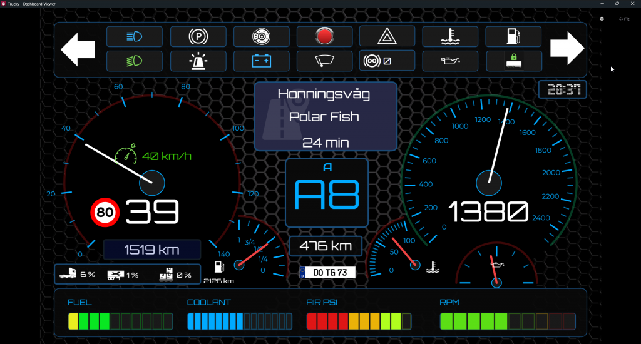Click the oil pressure warning icon

pyautogui.click(x=451, y=61)
